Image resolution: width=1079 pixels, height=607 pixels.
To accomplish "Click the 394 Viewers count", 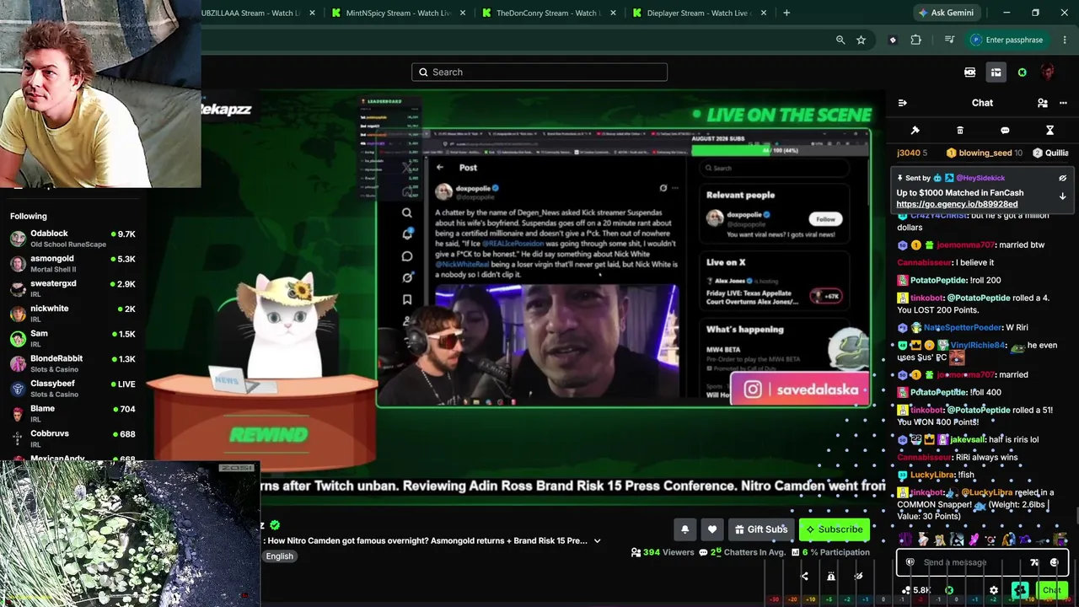I will point(663,552).
